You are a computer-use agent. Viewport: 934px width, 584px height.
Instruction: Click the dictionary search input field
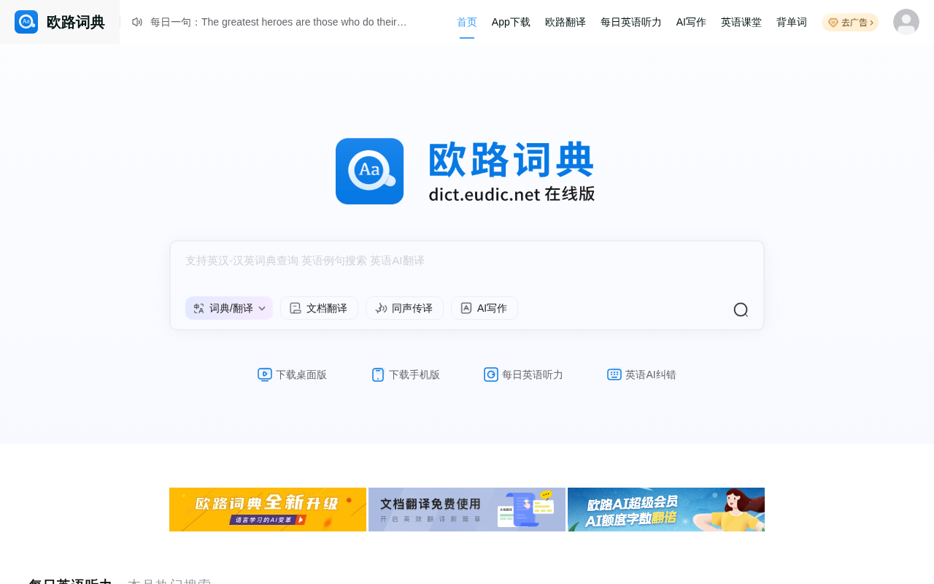467,266
